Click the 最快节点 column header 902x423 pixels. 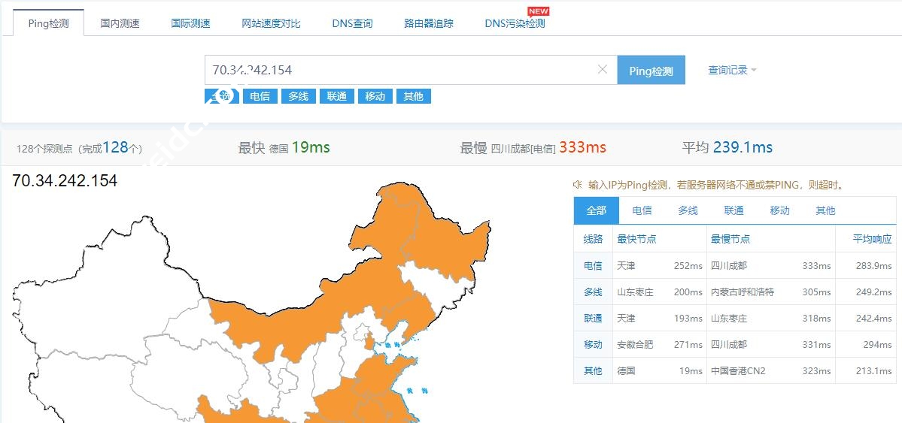[x=636, y=239]
